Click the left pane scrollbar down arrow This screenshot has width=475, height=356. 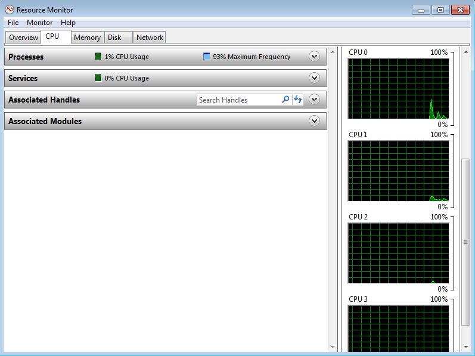pyautogui.click(x=333, y=347)
